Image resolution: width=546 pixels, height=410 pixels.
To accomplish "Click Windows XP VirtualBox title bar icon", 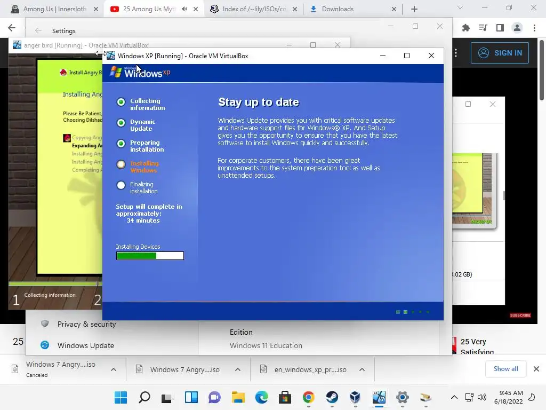I will click(111, 56).
